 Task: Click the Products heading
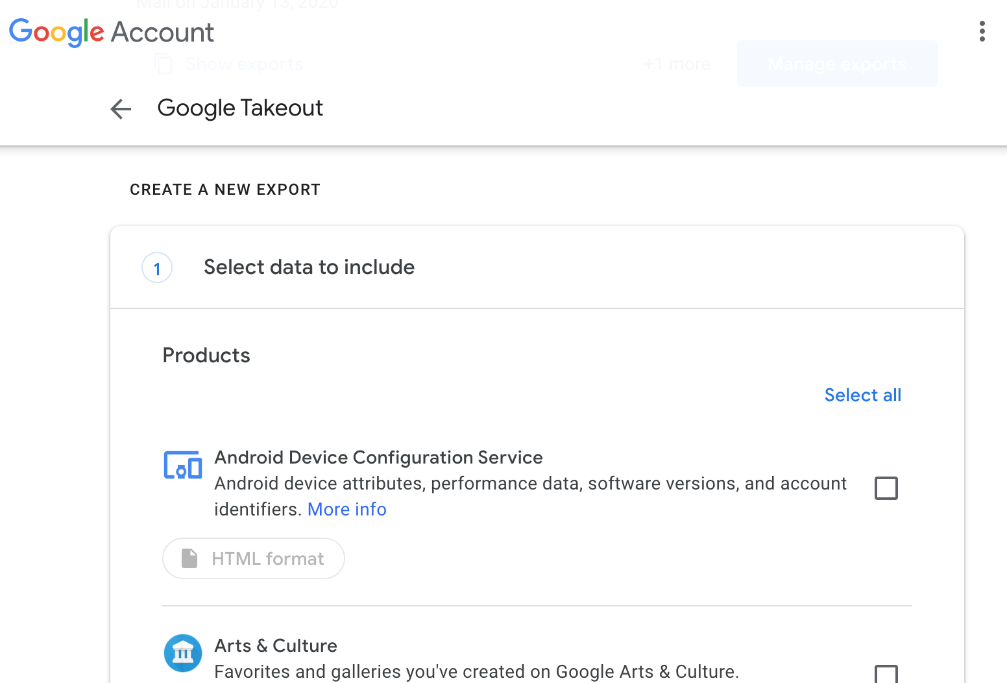pyautogui.click(x=206, y=356)
